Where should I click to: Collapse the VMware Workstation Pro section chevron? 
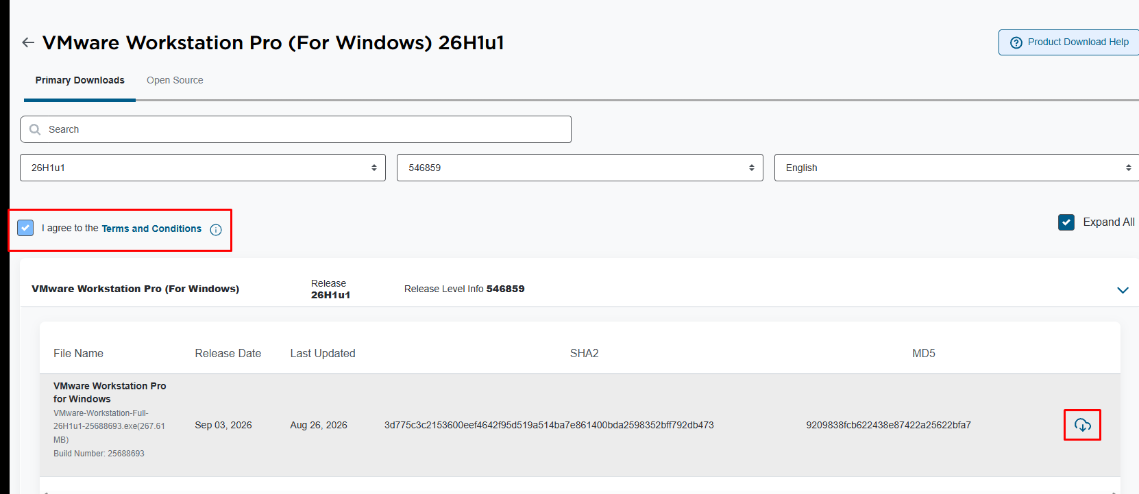[x=1123, y=290]
